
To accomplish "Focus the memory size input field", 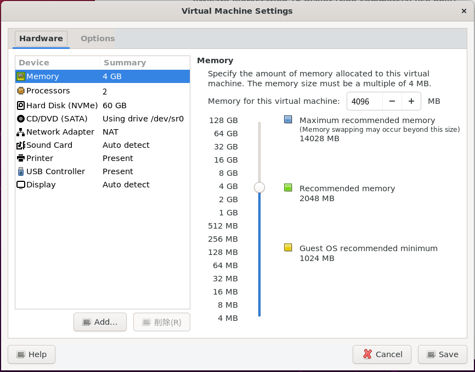I will pos(365,101).
